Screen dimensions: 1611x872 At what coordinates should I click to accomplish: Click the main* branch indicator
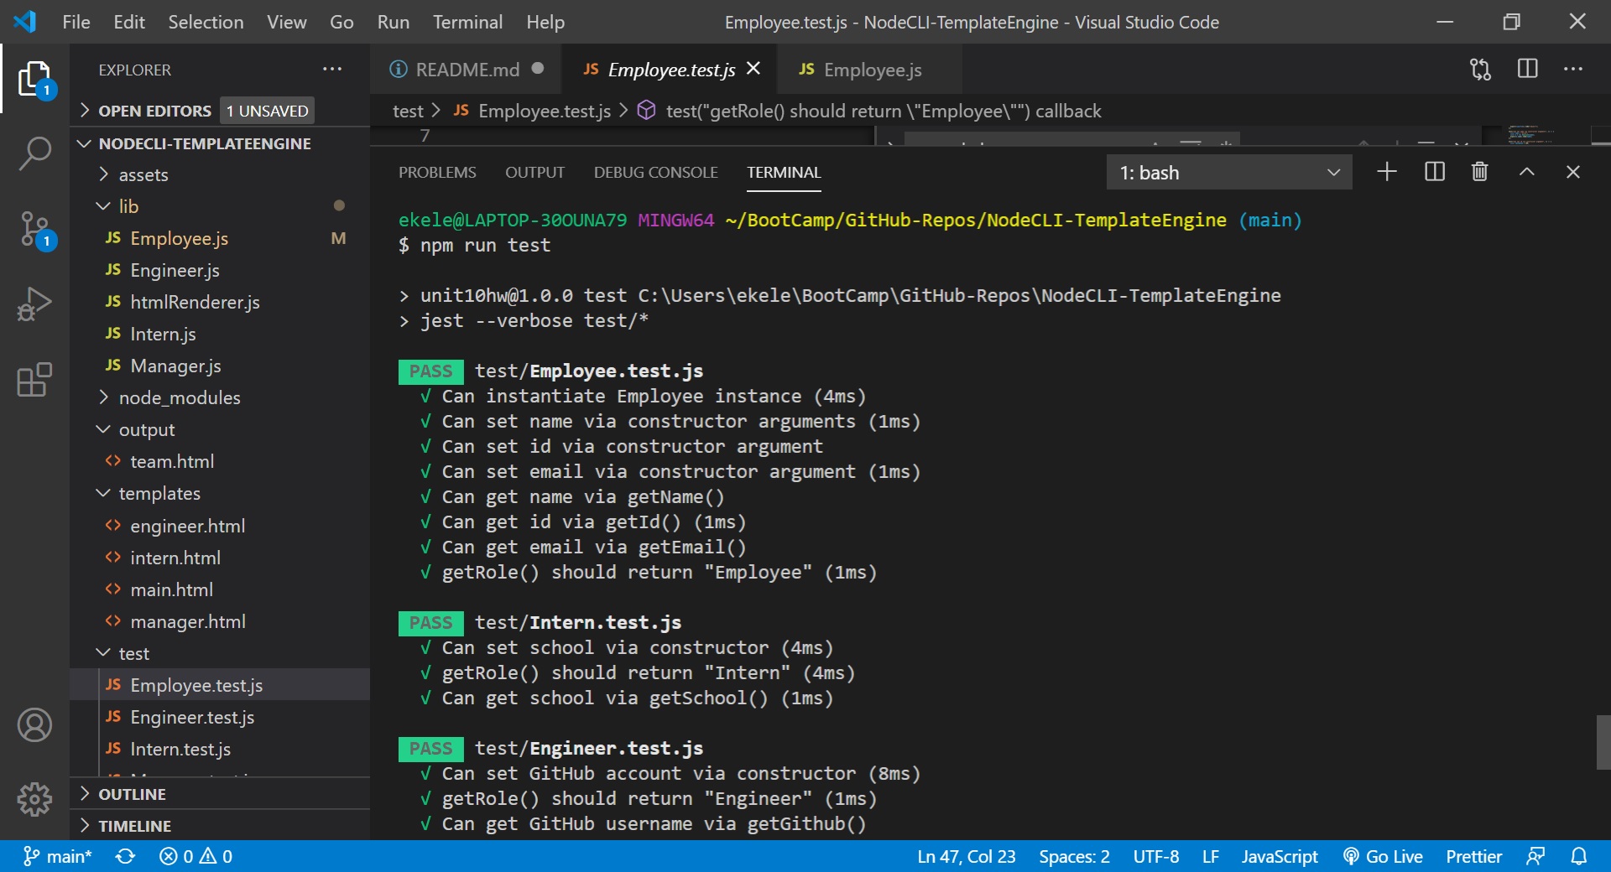[57, 856]
